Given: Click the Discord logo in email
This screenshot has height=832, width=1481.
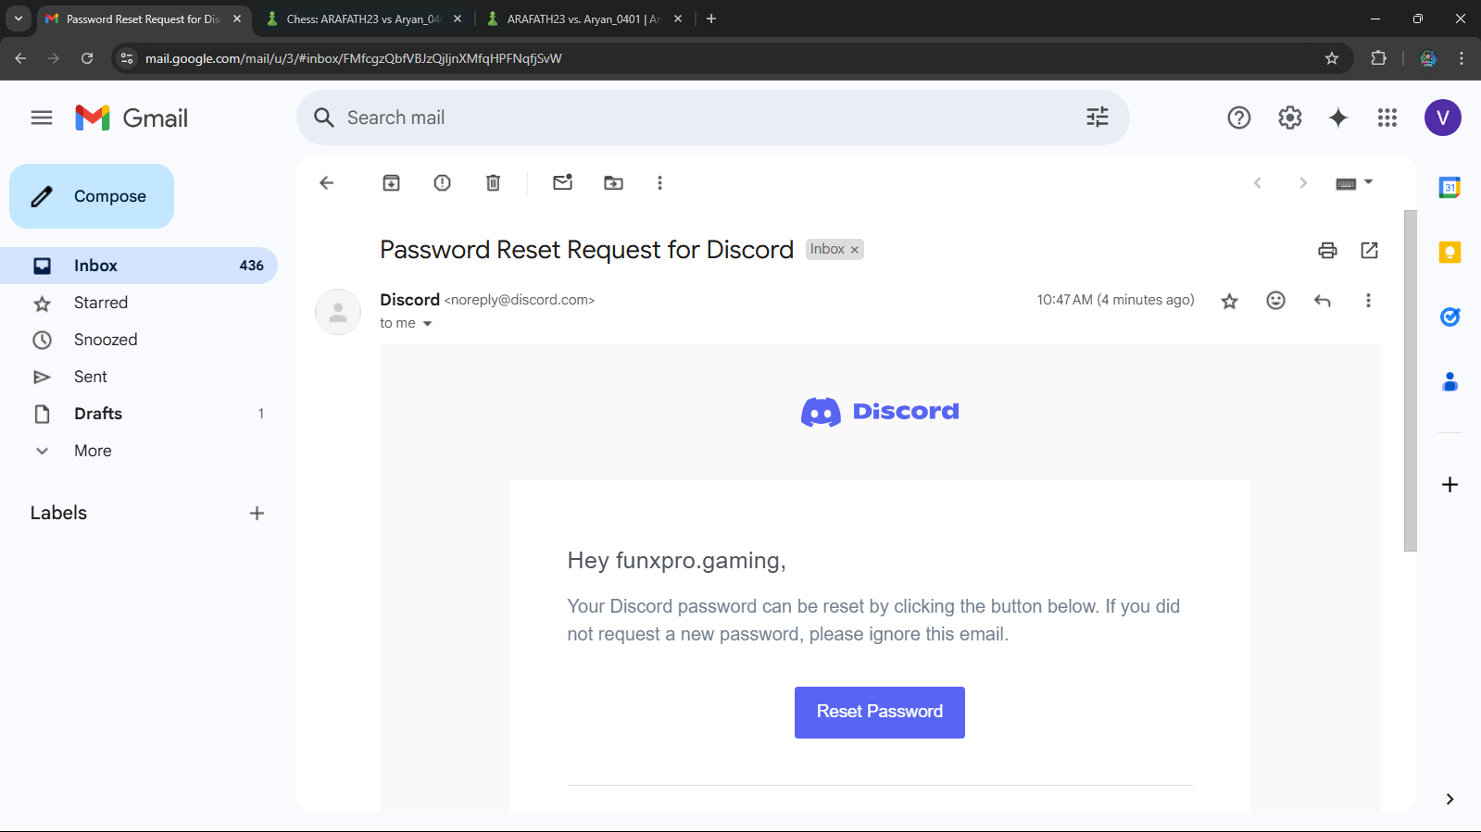Looking at the screenshot, I should tap(880, 412).
